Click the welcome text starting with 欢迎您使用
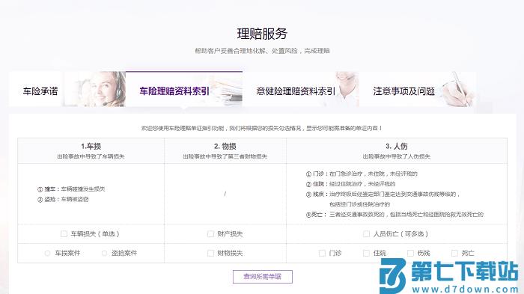The width and height of the screenshot is (524, 294). pyautogui.click(x=262, y=128)
